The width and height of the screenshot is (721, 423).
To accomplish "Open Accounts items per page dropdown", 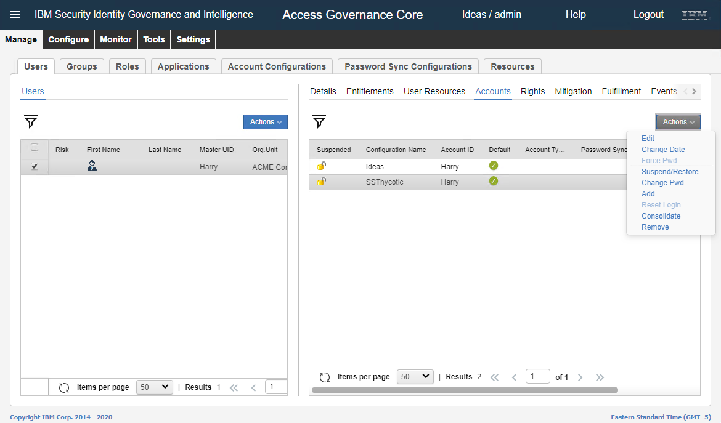I will (415, 377).
